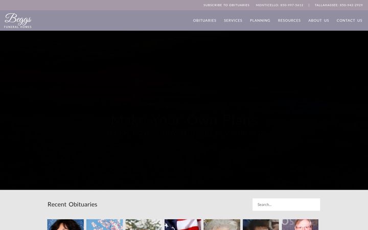The height and width of the screenshot is (230, 368).
Task: Click the obituary search field
Action: tap(286, 204)
